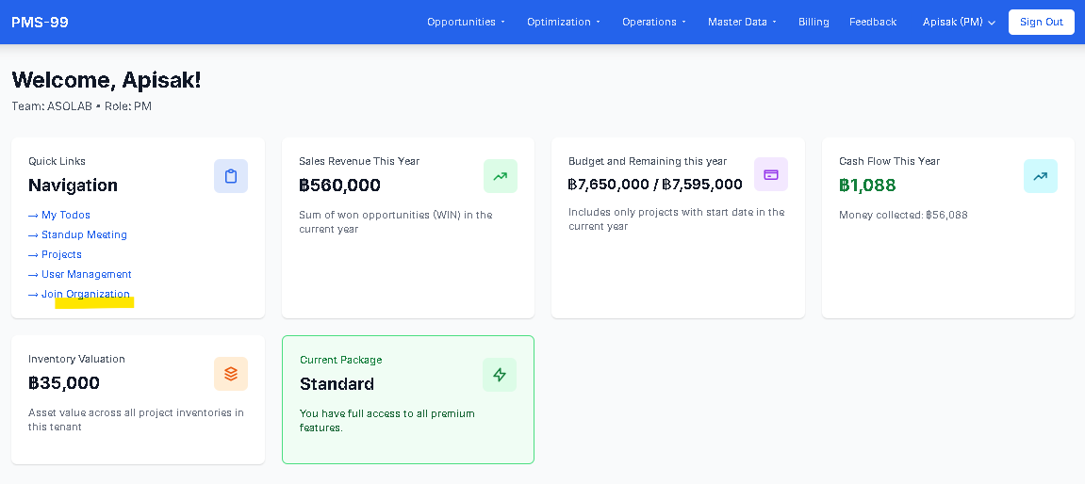Viewport: 1085px width, 484px height.
Task: Open the Apisak (PM) user menu
Action: pos(959,22)
